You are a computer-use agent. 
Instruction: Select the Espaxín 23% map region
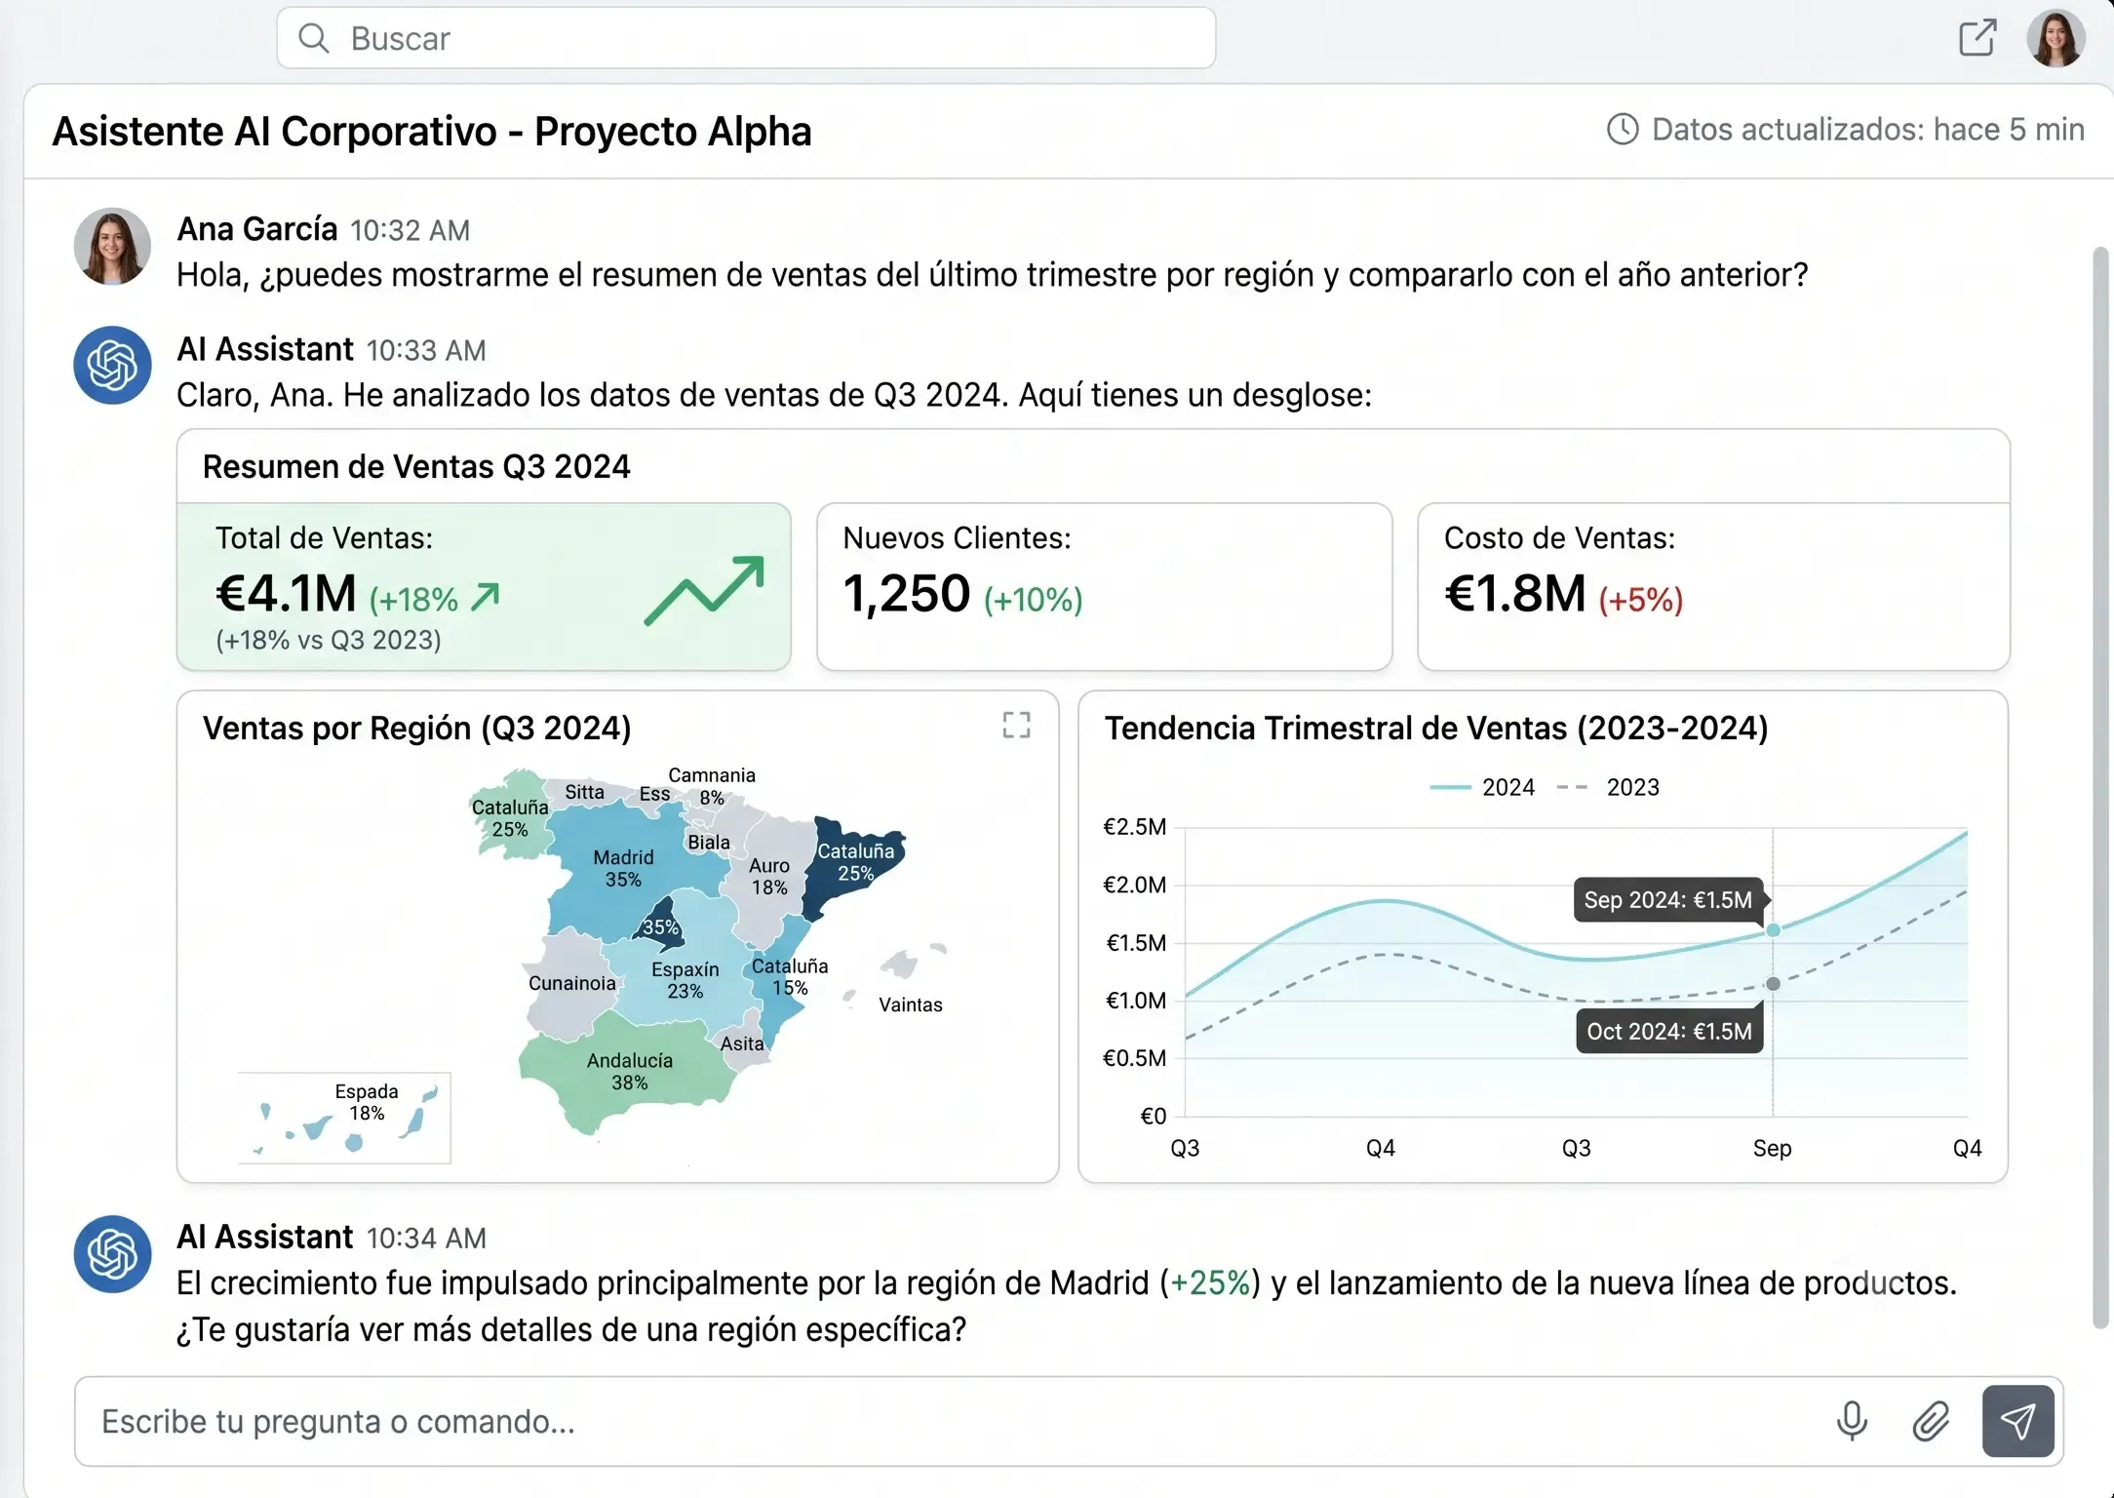click(685, 979)
